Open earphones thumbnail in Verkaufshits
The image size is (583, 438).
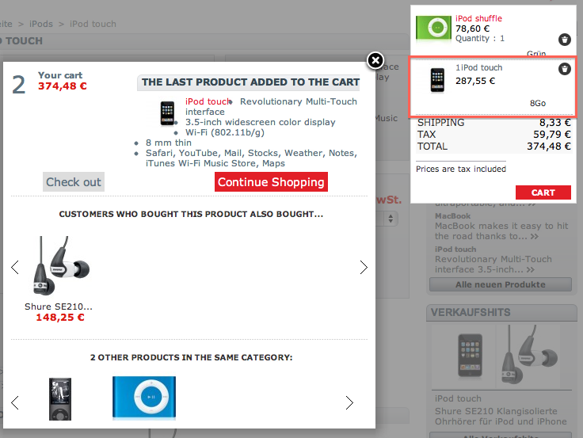528,354
